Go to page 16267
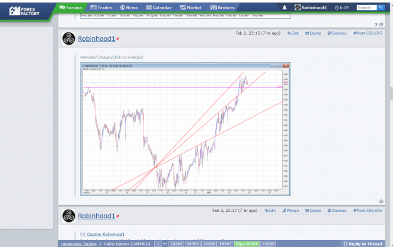 [225, 244]
